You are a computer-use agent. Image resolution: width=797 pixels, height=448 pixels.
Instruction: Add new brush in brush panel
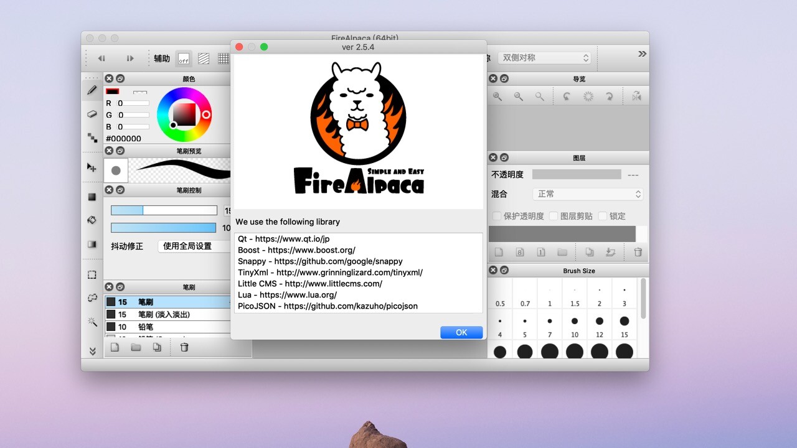[x=115, y=347]
